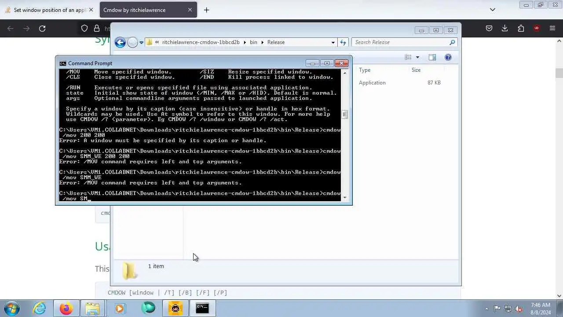Open more view options dropdown

417,57
